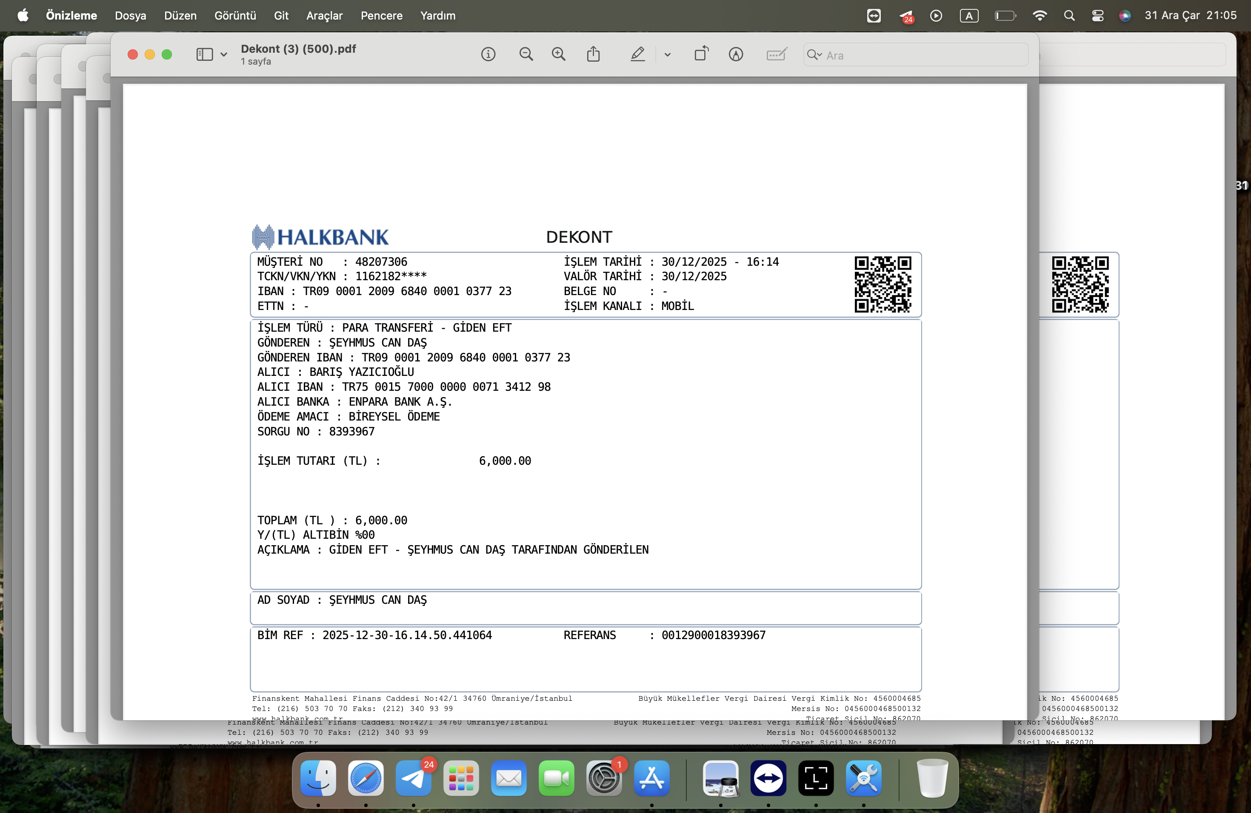
Task: Click the QR code in the background window
Action: tap(1080, 284)
